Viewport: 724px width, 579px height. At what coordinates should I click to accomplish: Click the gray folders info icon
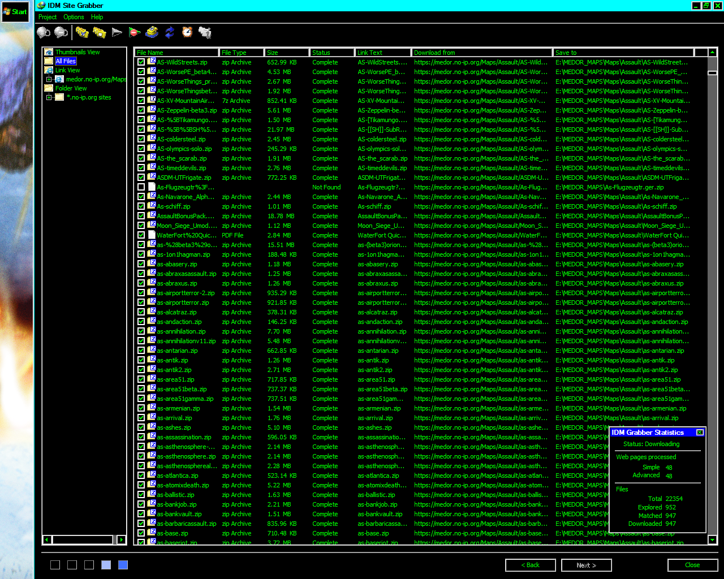(205, 32)
